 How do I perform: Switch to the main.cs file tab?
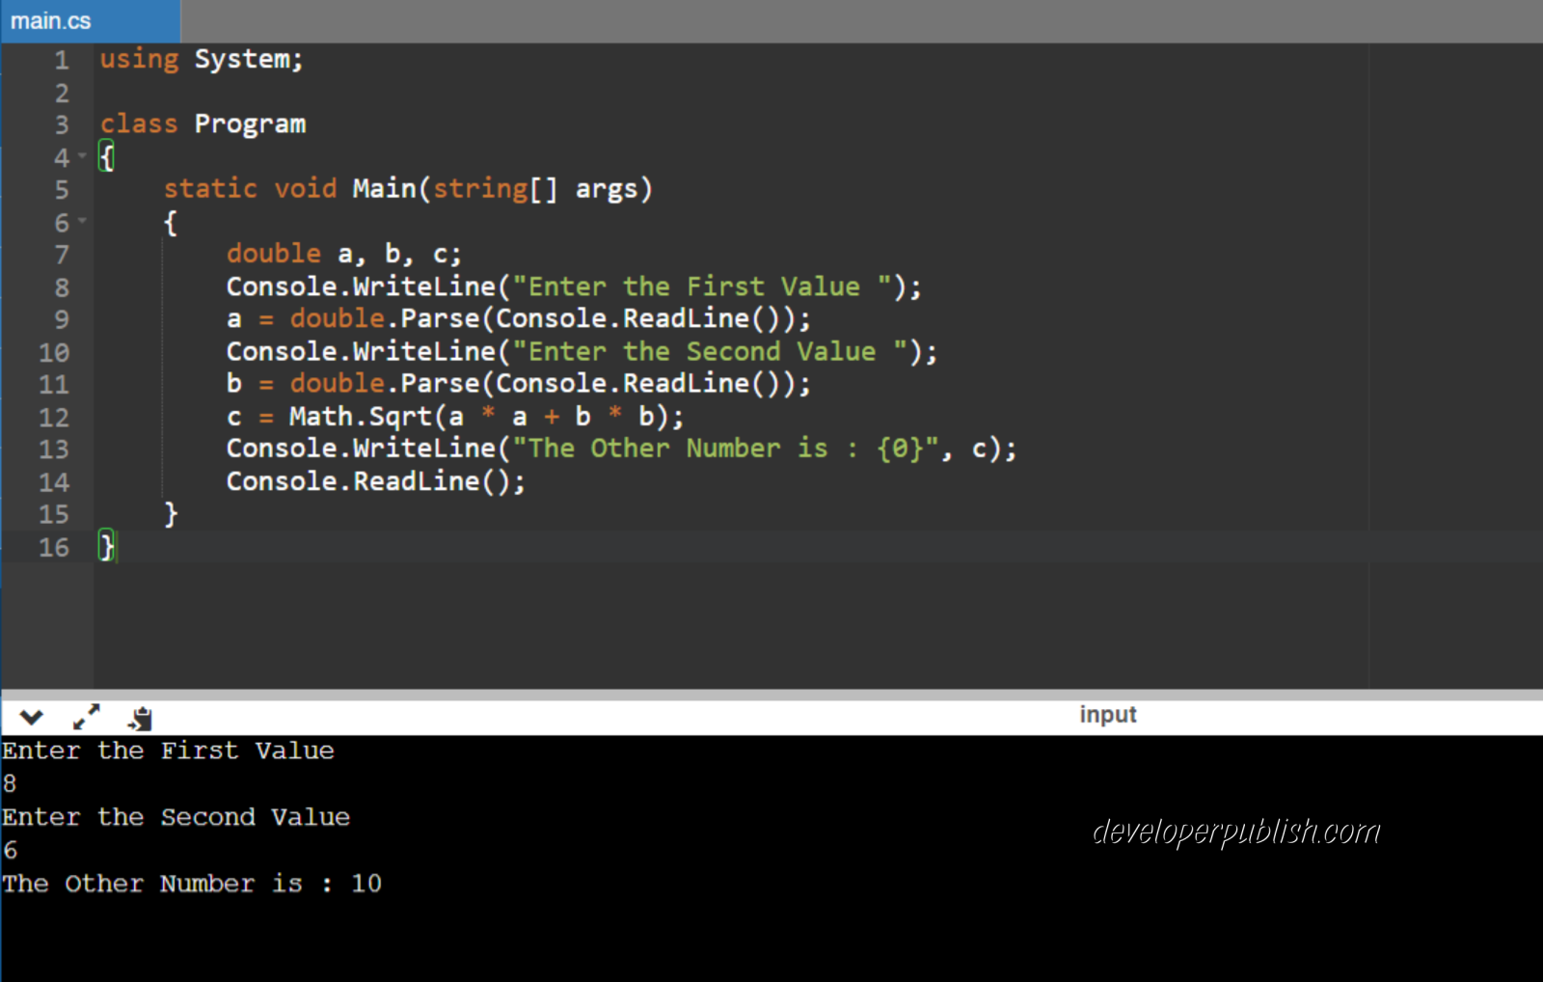pos(51,21)
